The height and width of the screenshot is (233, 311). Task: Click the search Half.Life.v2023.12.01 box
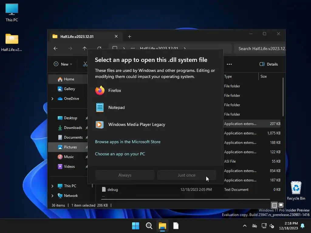point(260,49)
